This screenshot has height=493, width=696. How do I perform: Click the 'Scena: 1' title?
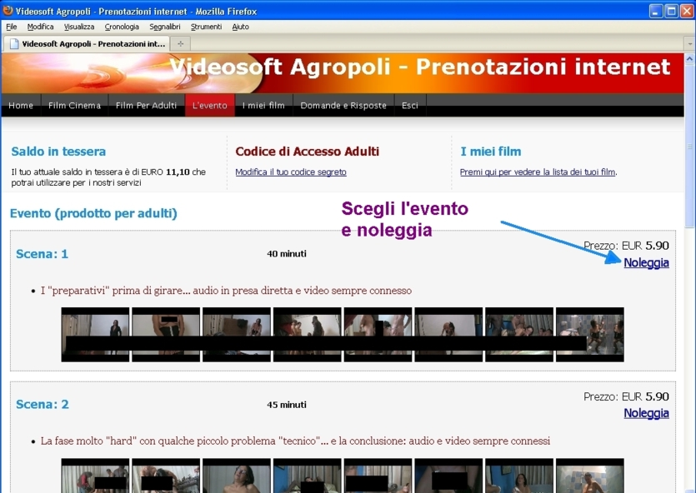[43, 254]
